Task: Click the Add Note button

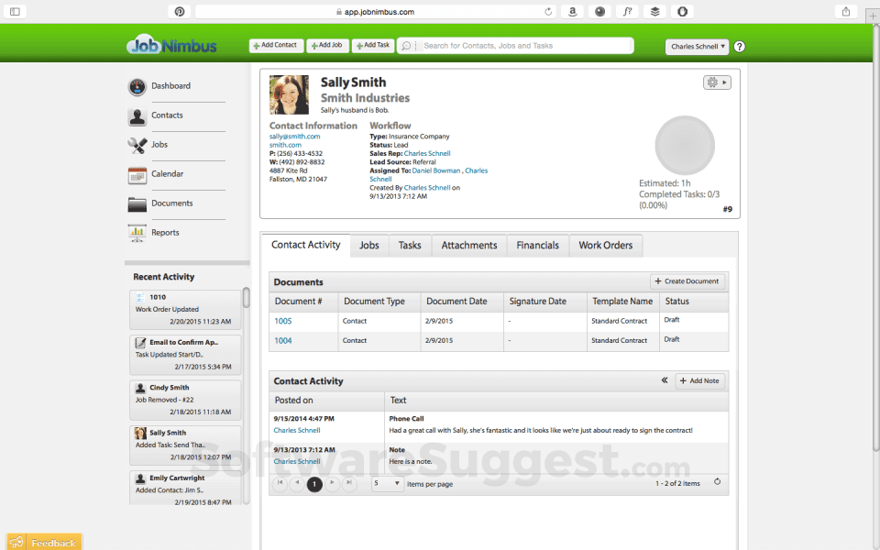Action: coord(700,380)
